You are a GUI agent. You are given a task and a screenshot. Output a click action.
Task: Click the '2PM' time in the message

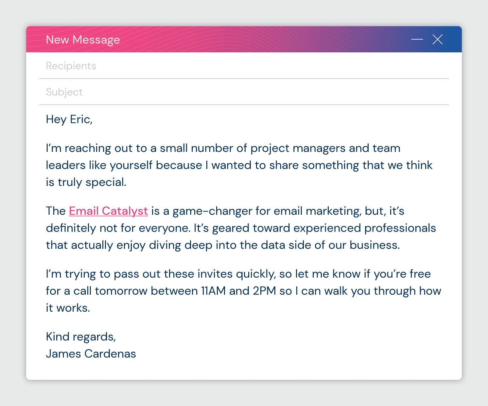[x=264, y=291]
